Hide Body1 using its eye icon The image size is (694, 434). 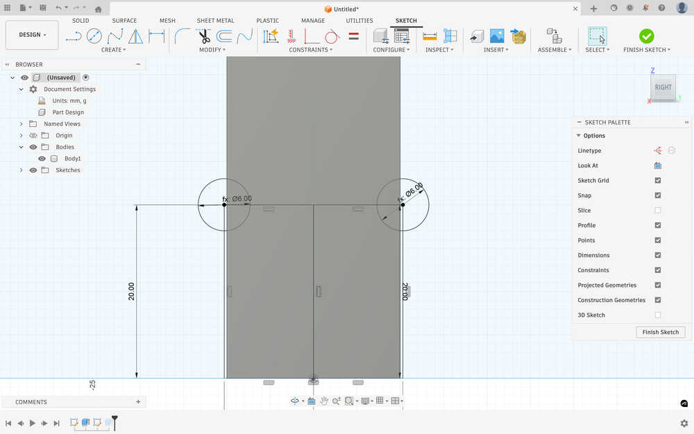click(42, 158)
